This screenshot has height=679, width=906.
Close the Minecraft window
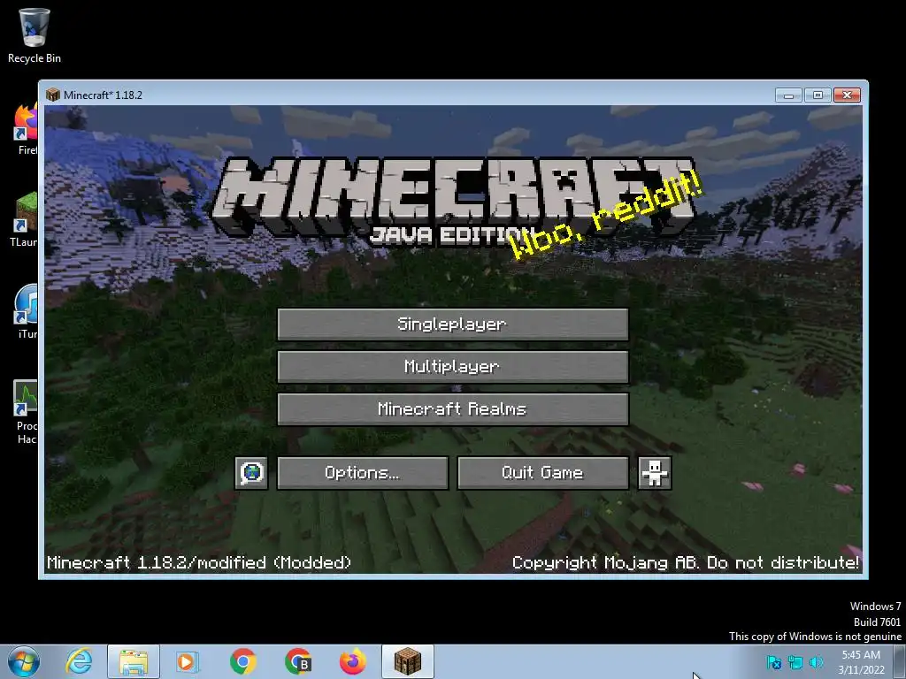pos(847,95)
